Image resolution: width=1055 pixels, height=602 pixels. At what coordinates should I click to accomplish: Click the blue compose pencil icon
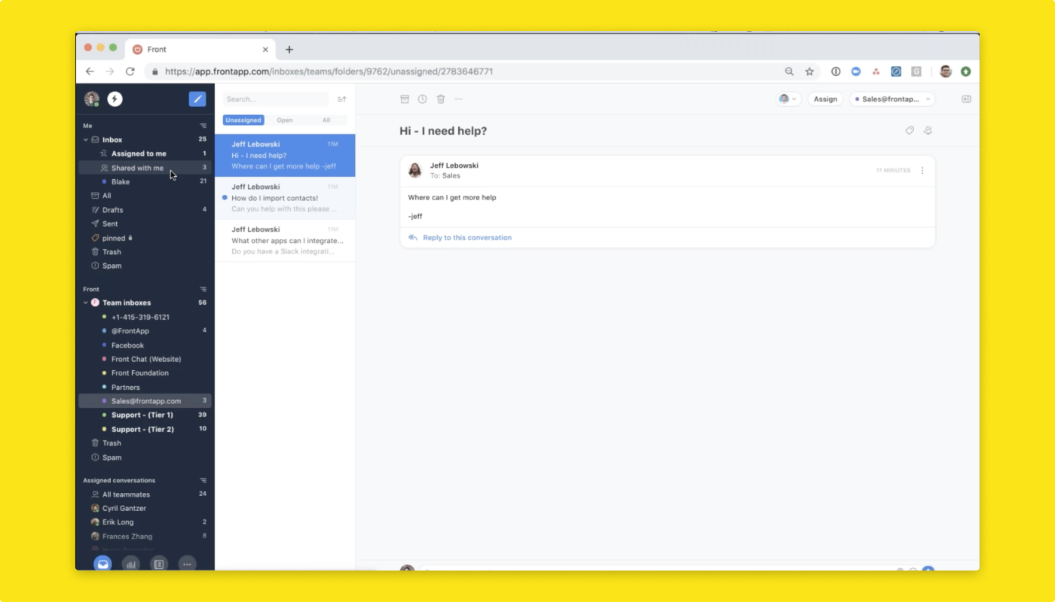[197, 99]
